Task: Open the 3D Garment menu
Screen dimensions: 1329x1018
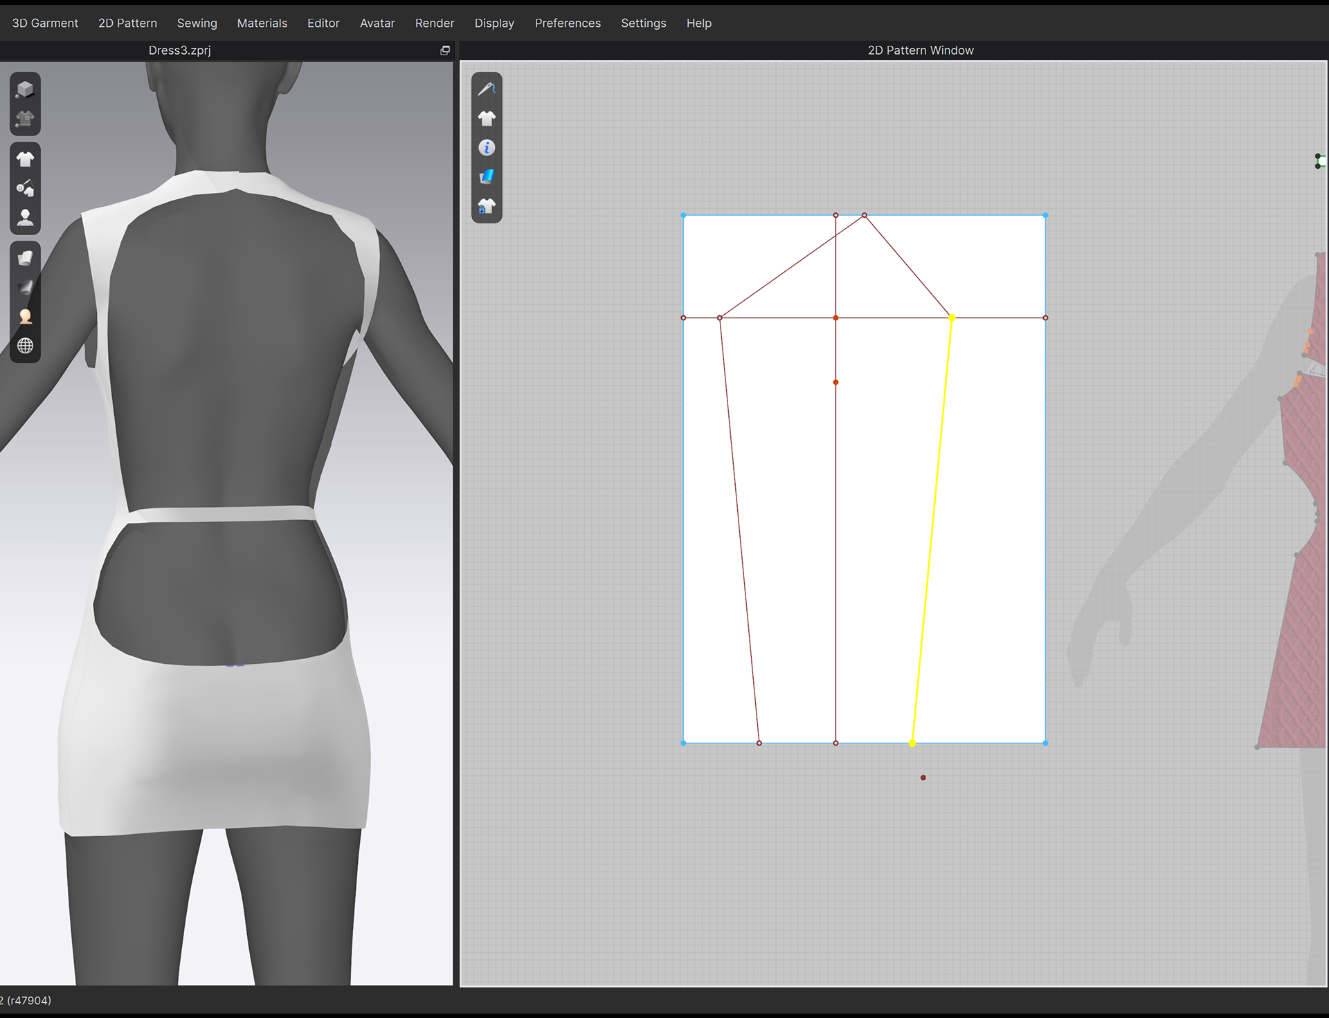Action: coord(44,22)
